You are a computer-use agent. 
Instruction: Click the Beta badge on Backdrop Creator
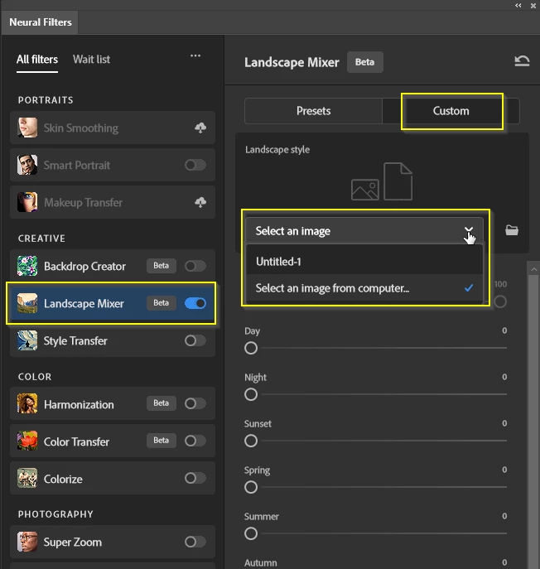coord(162,266)
